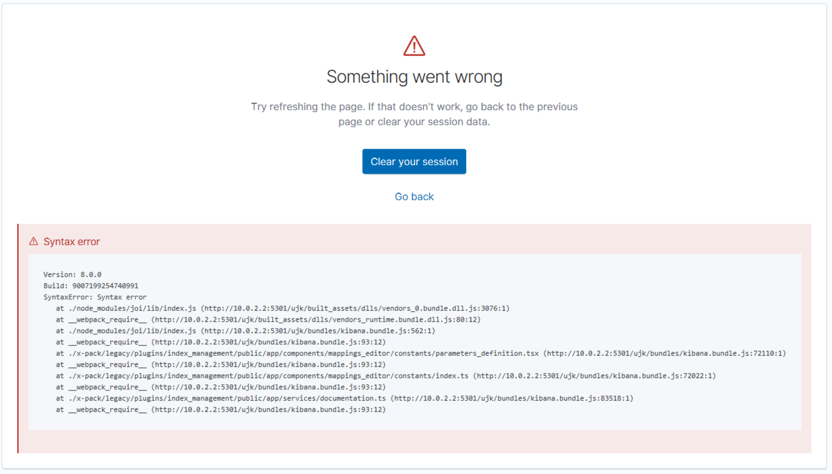
Task: Click stack line mentioning mappings_editor/constants/index.ts
Action: point(386,376)
